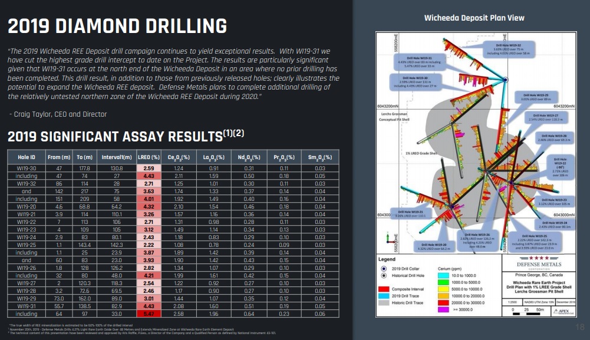Viewport: 590px width, 340px height.
Task: Select Cerium 10.0 to 1000.0 cyan swatch
Action: click(443, 275)
